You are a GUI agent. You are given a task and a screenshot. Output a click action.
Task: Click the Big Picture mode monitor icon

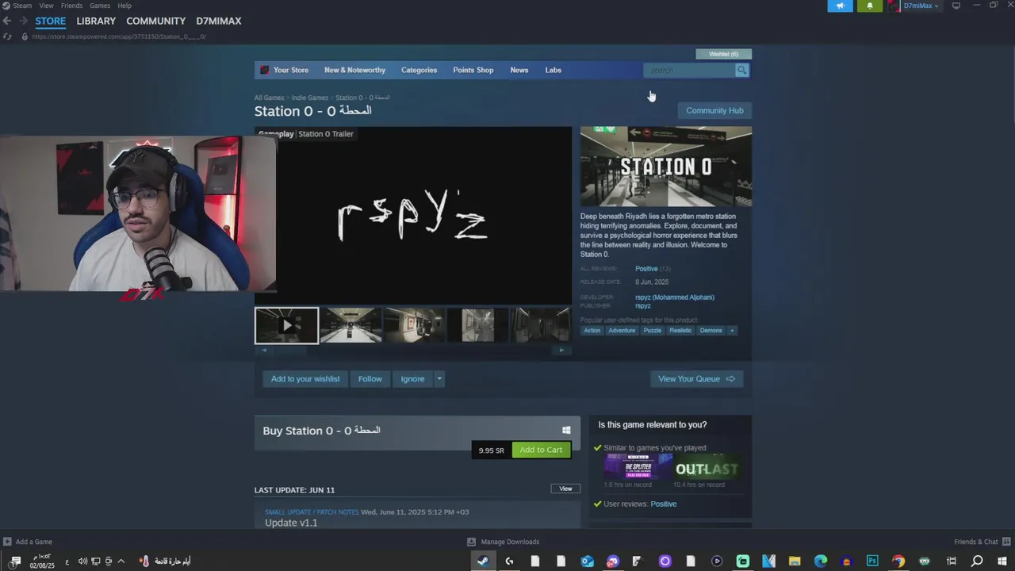[x=956, y=6]
